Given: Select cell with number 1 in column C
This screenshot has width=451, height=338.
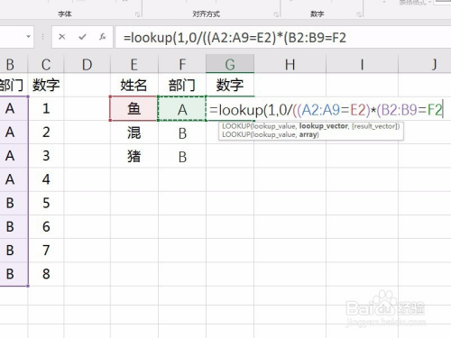Looking at the screenshot, I should pos(46,108).
